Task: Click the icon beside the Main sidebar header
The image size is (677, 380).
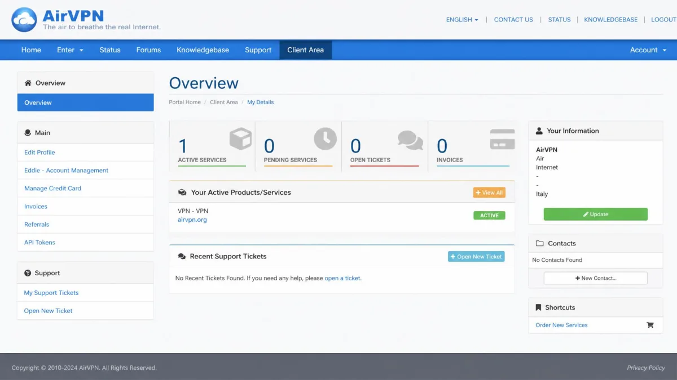Action: point(28,133)
